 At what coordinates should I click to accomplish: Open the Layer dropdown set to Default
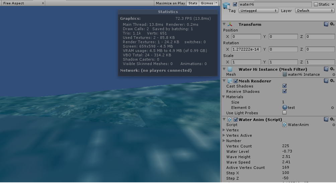(315, 11)
